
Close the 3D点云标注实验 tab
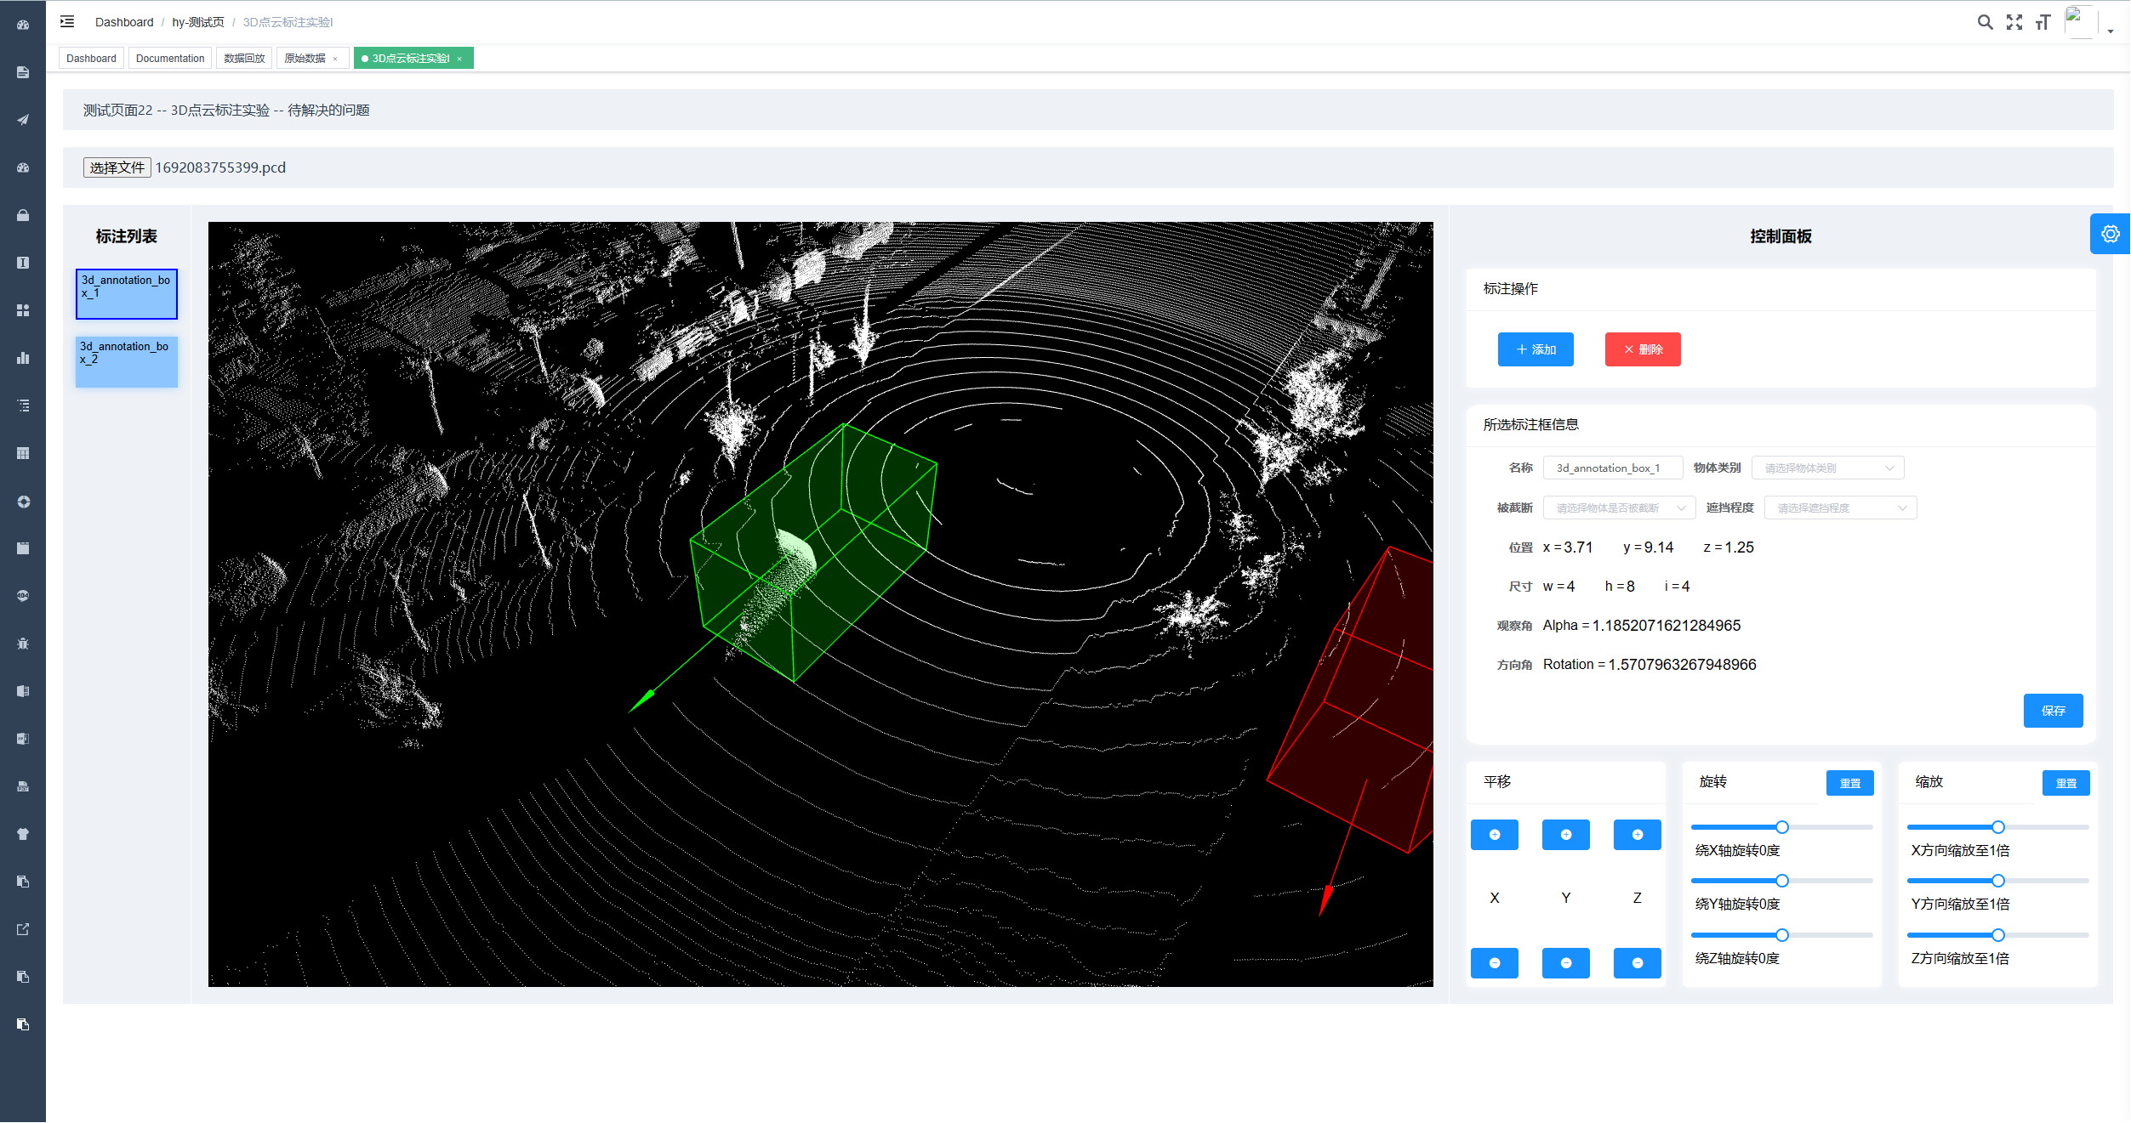coord(459,60)
